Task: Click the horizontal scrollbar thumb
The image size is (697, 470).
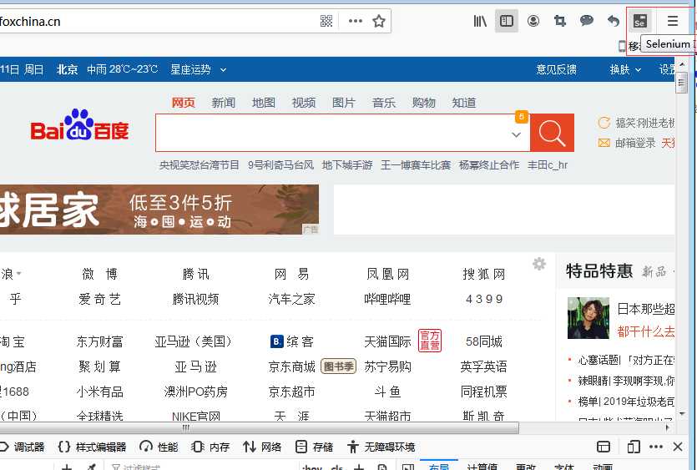Action: [x=259, y=427]
